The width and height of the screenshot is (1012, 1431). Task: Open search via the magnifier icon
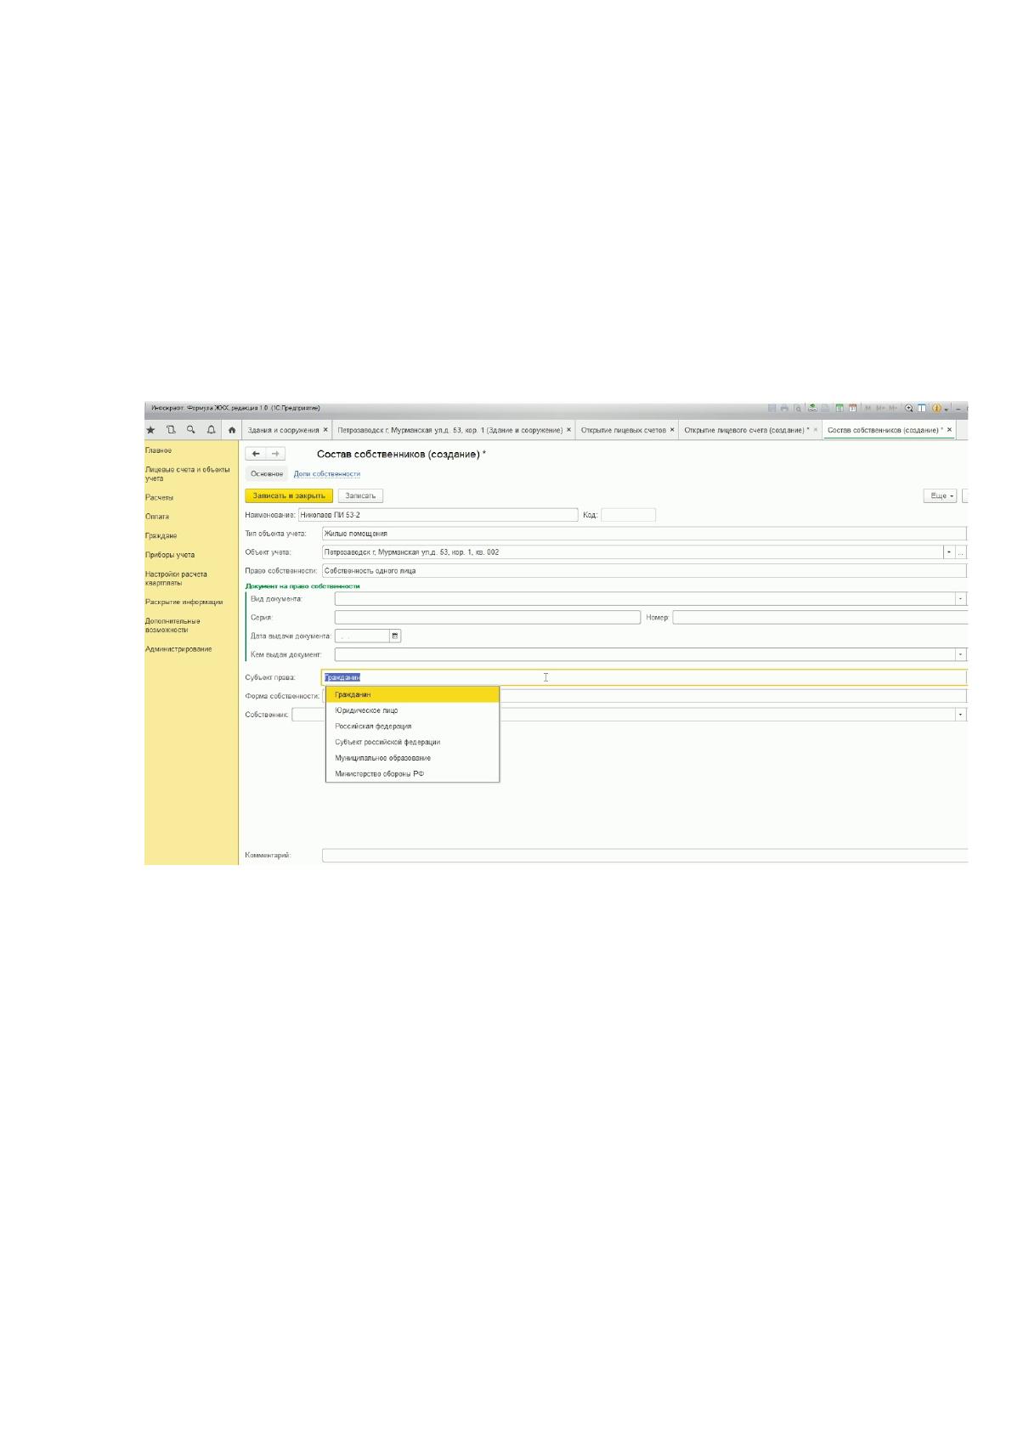tap(191, 430)
